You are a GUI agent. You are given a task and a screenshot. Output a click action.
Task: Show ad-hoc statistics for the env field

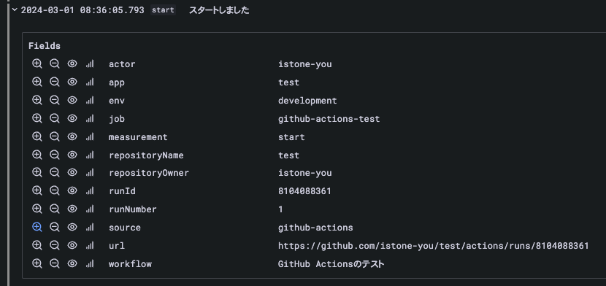pyautogui.click(x=90, y=101)
